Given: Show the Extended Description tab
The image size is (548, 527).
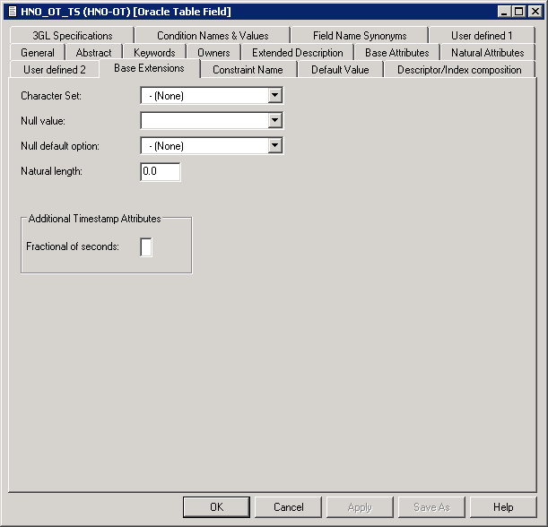Looking at the screenshot, I should coord(297,53).
